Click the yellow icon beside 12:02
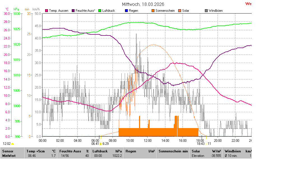This screenshot has height=170, width=287. coord(13,144)
